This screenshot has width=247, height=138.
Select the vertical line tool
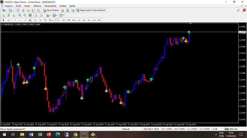15,20
